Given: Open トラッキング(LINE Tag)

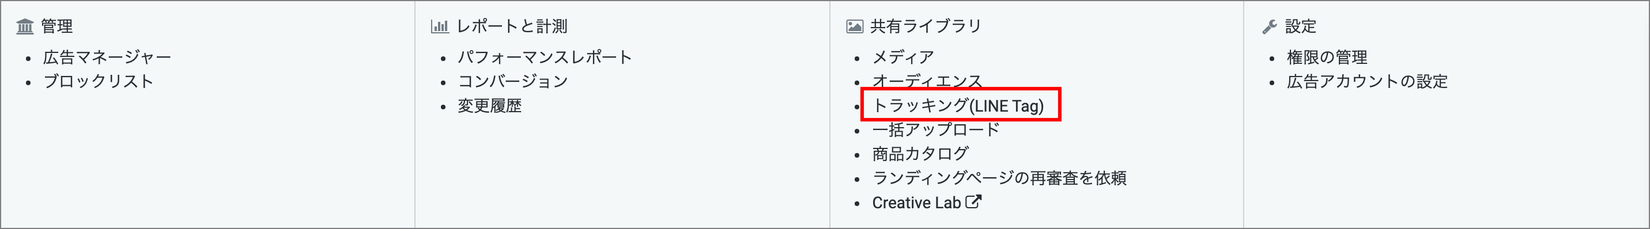Looking at the screenshot, I should 958,105.
